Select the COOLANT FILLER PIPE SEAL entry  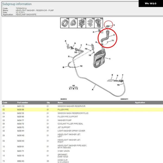pyautogui.click(x=70, y=124)
